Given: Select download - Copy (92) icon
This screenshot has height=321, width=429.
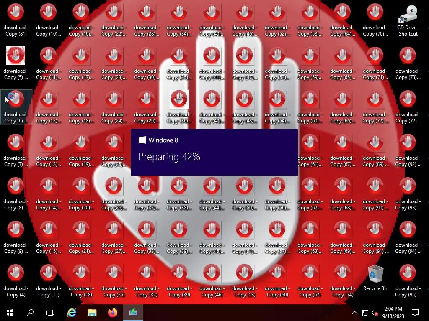Looking at the screenshot, I should [408, 150].
